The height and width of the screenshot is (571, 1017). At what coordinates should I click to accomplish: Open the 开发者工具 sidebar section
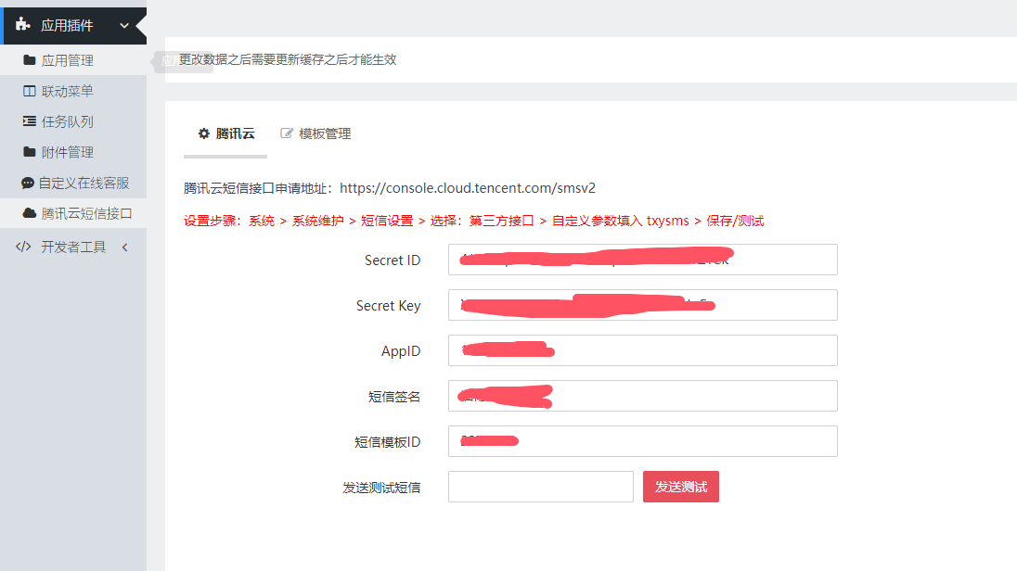point(73,247)
